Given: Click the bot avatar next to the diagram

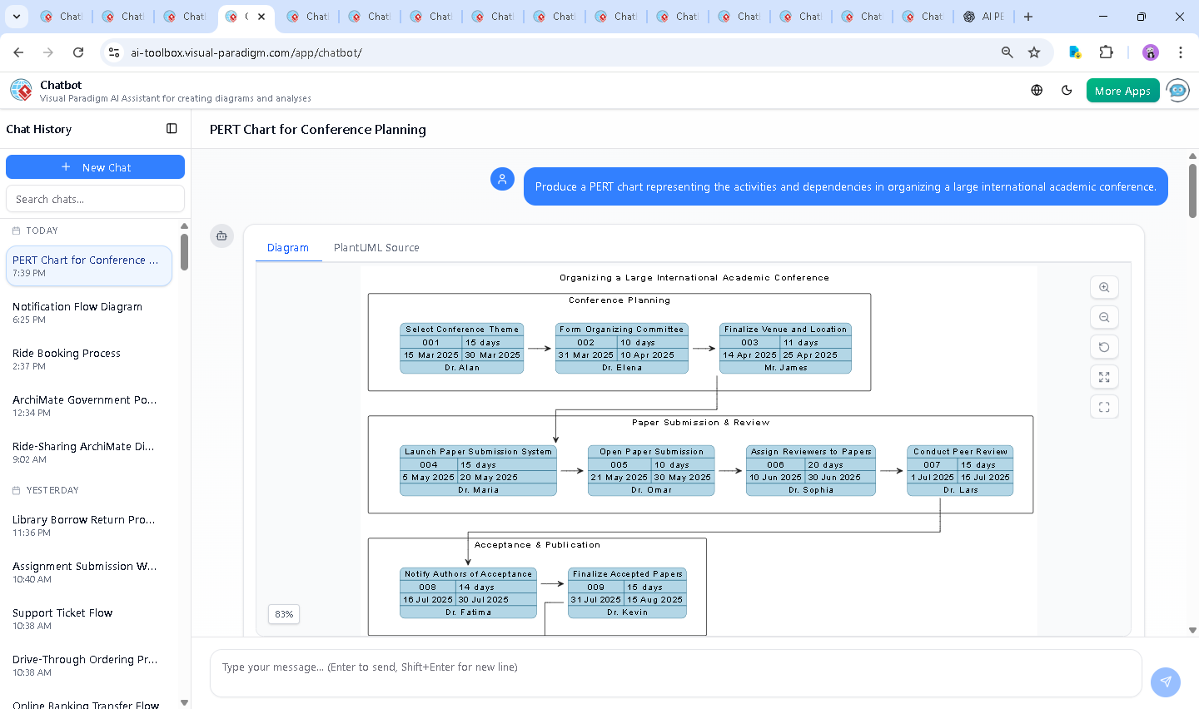Looking at the screenshot, I should click(221, 236).
